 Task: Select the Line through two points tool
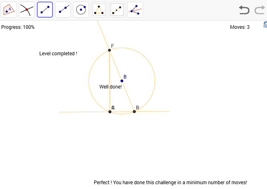(63, 10)
